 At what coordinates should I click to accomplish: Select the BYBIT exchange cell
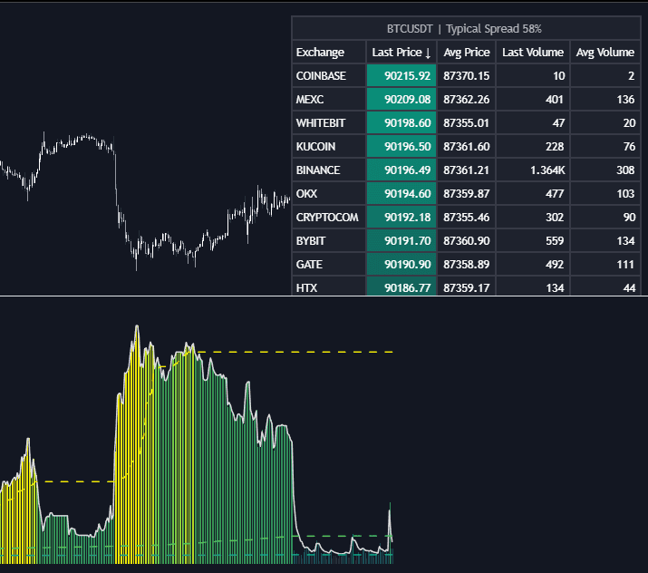pos(329,240)
